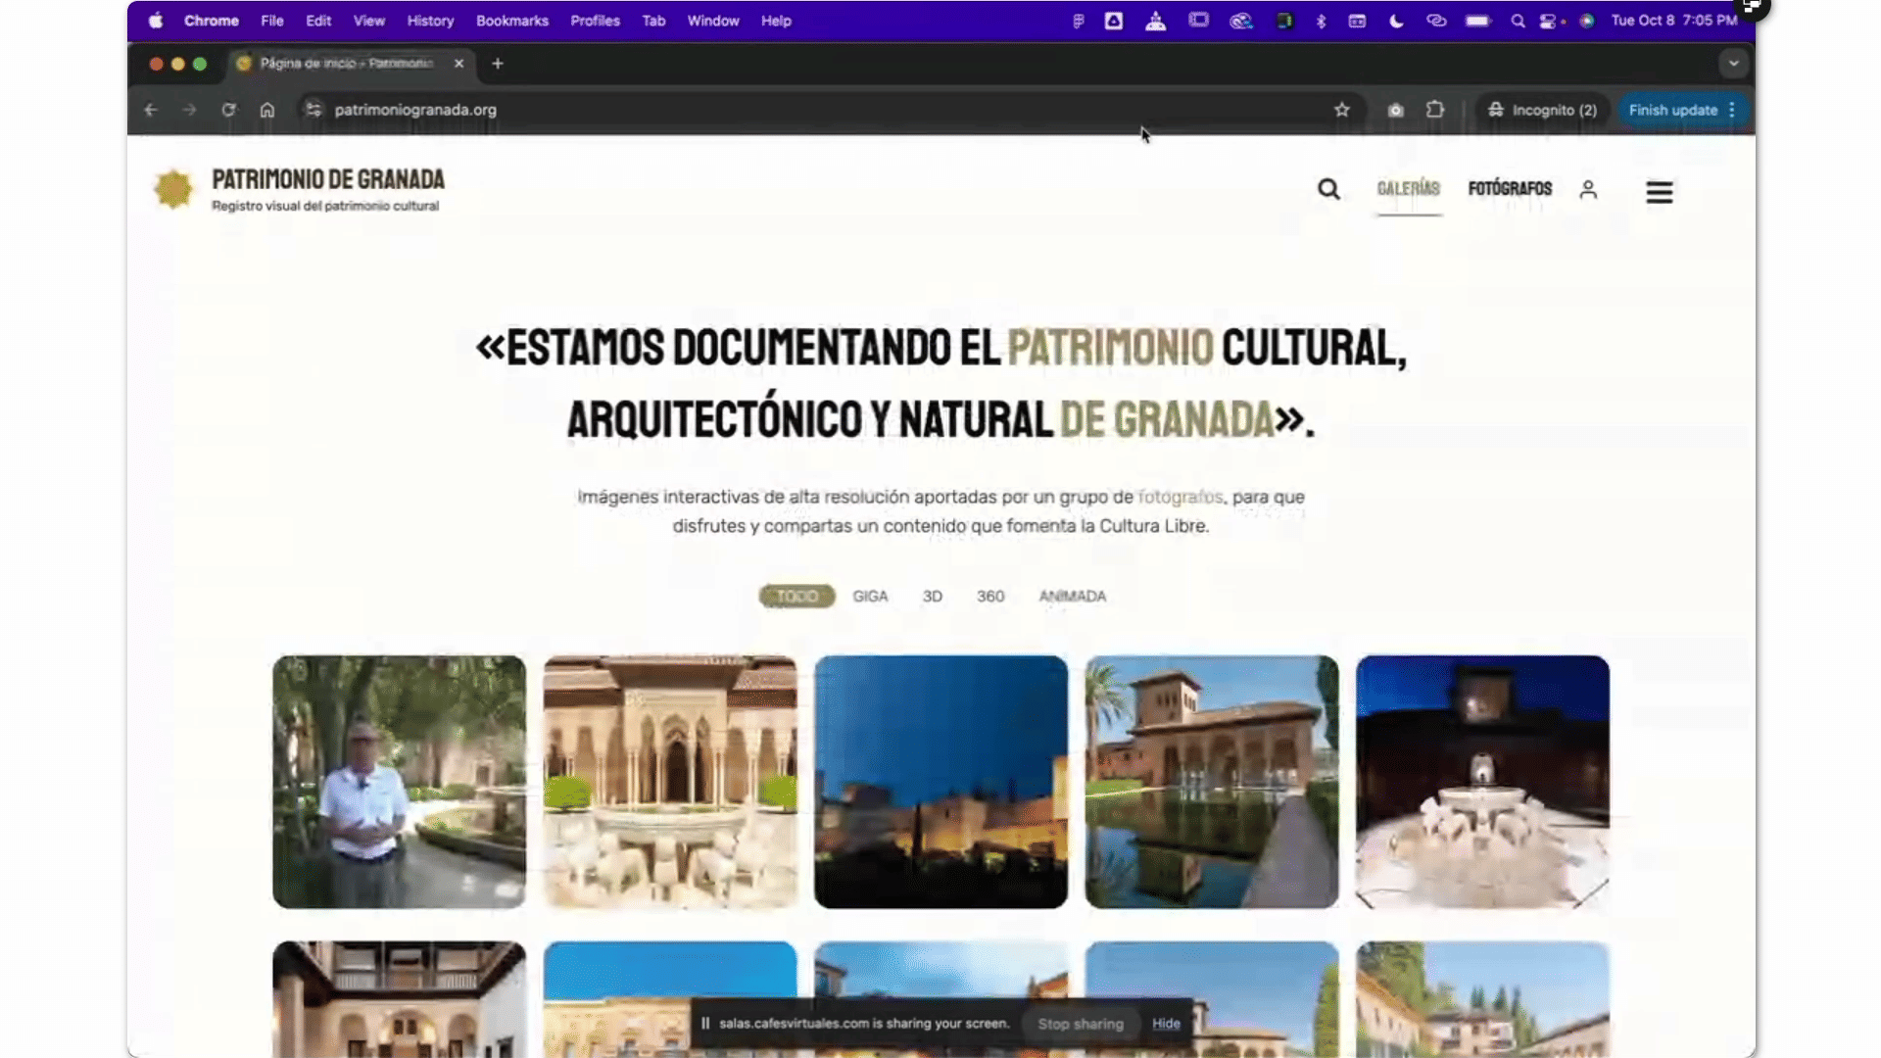Viewport: 1881px width, 1058px height.
Task: Open the hamburger menu
Action: point(1659,192)
